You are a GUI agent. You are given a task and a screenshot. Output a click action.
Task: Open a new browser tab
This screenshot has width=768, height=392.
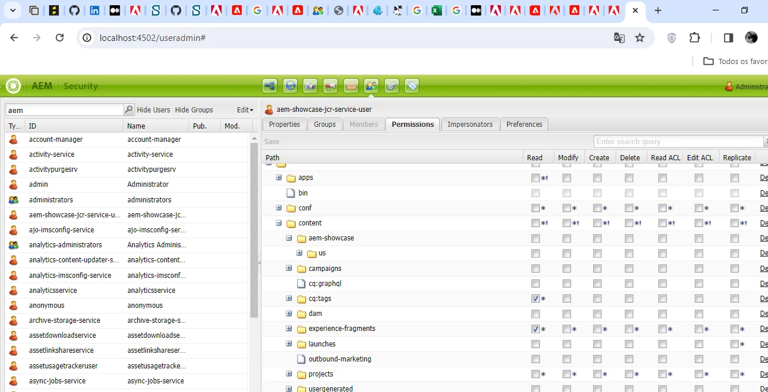point(658,10)
